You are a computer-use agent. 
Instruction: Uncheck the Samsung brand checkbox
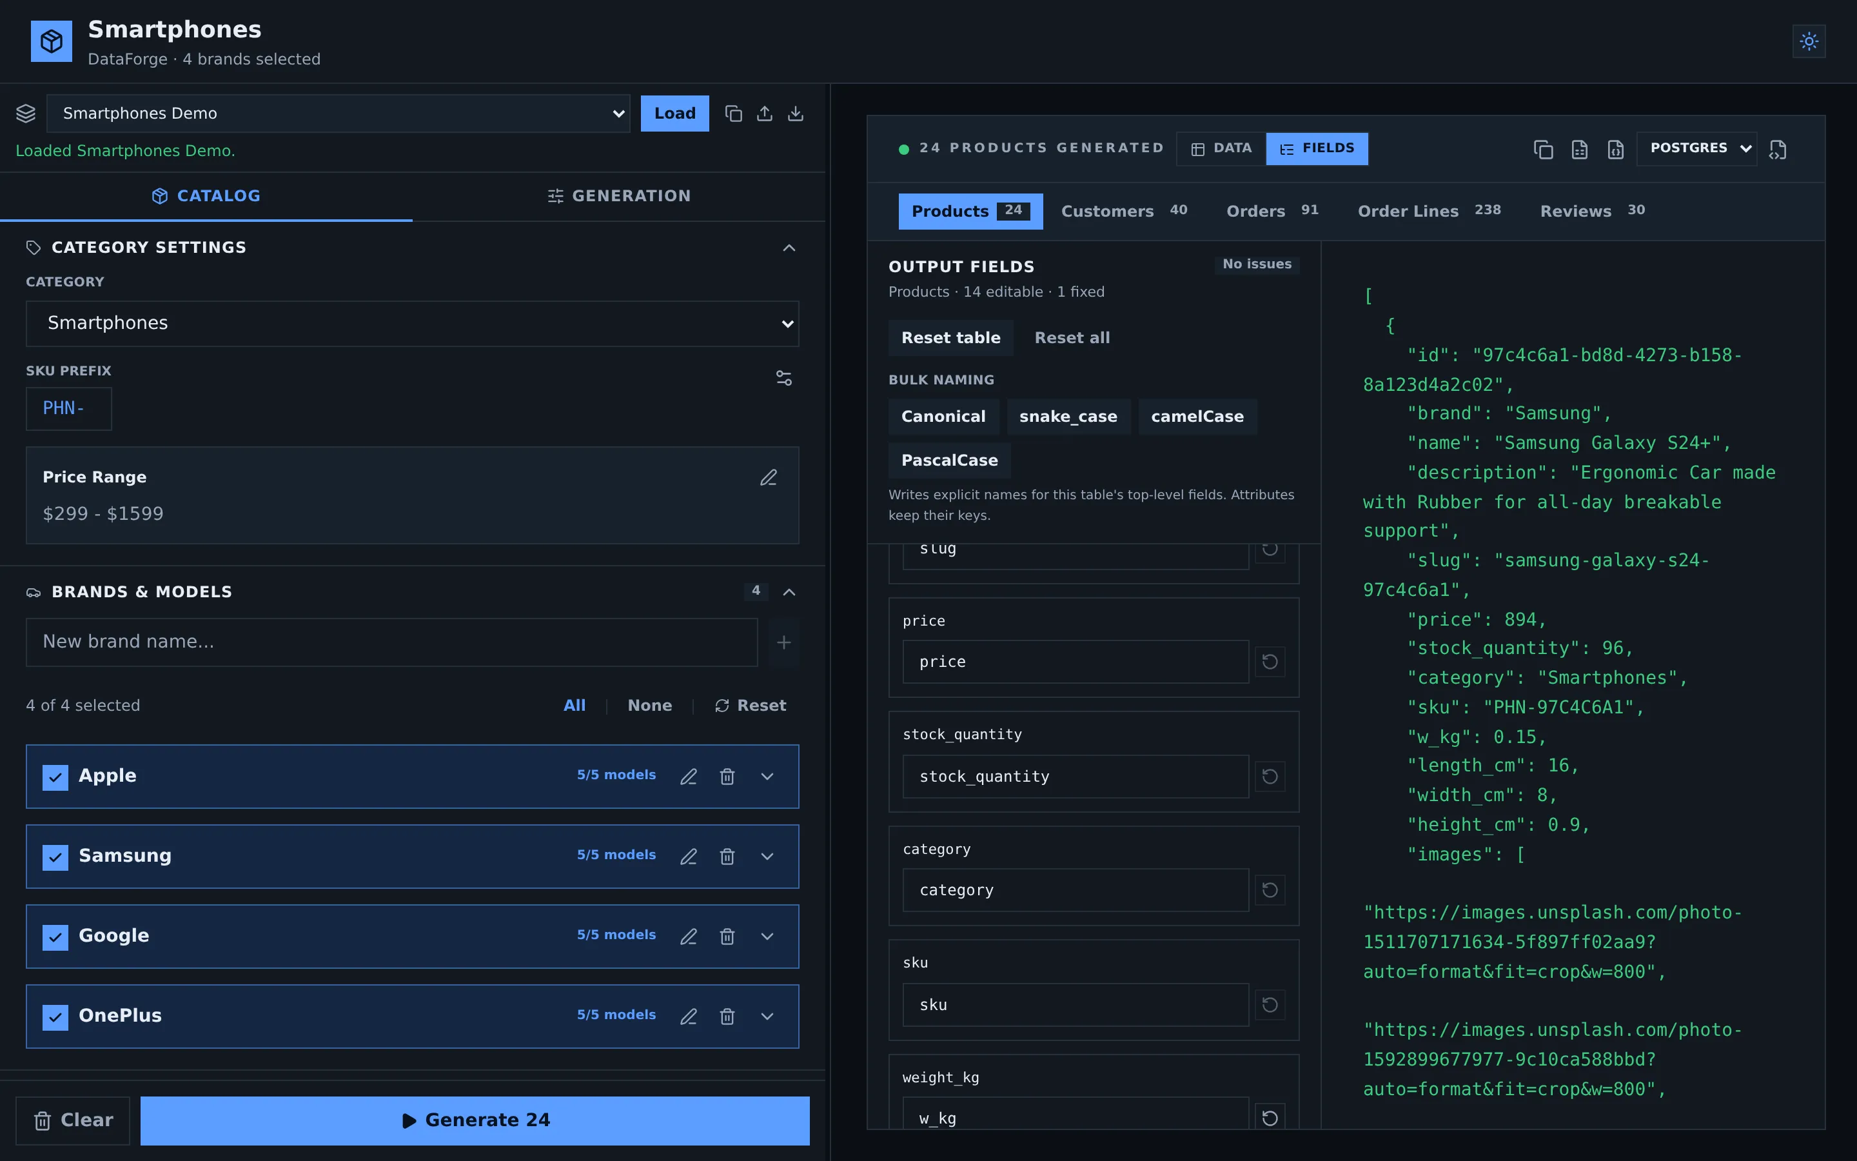[x=55, y=857]
